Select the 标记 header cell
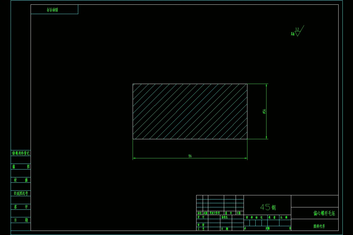 pyautogui.click(x=199, y=213)
